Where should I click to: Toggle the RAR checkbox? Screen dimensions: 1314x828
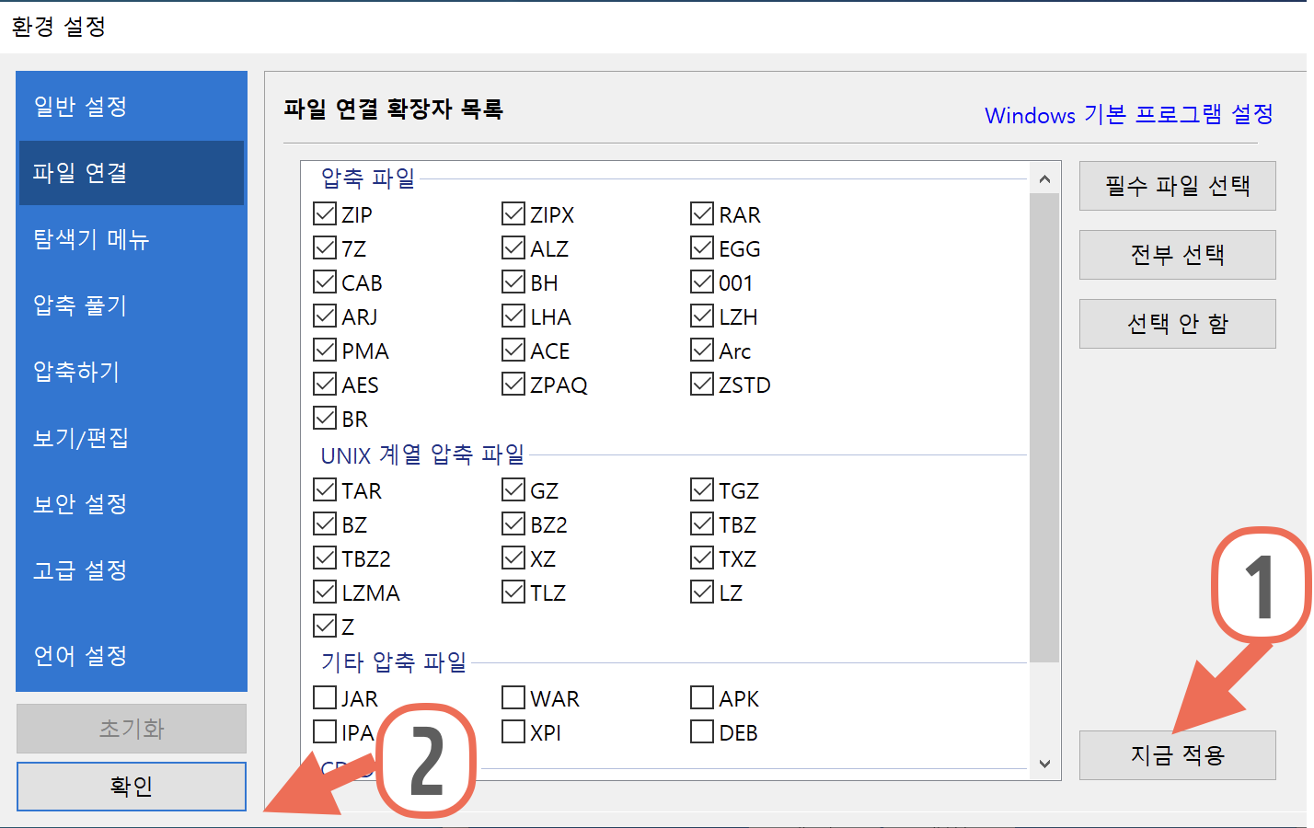point(702,214)
